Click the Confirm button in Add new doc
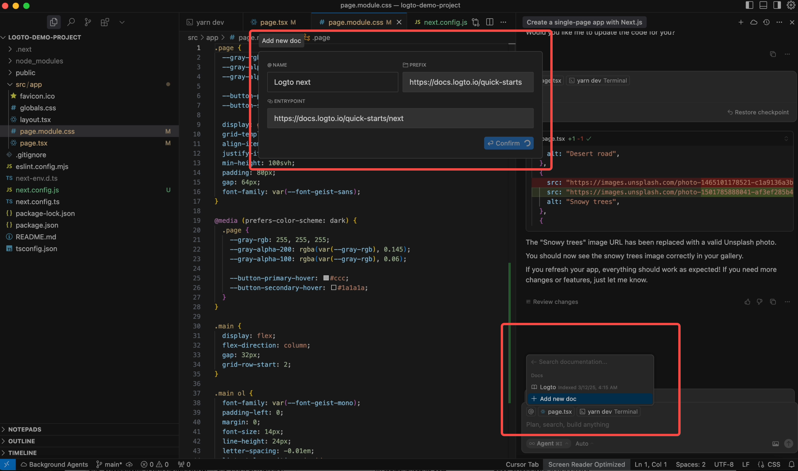The height and width of the screenshot is (471, 798). click(x=508, y=143)
